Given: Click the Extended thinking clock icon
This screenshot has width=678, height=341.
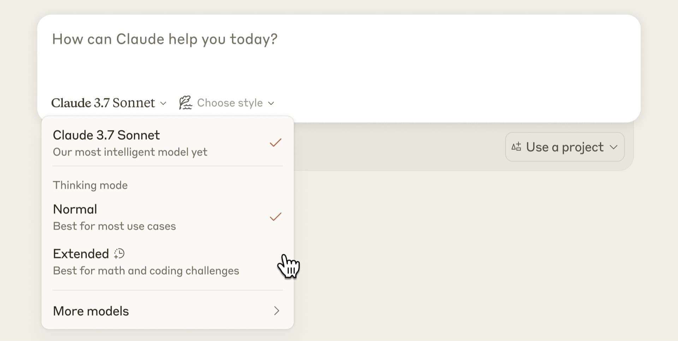Looking at the screenshot, I should pos(119,254).
